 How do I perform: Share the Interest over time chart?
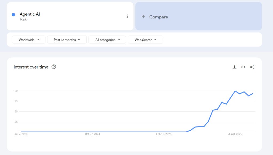pyautogui.click(x=252, y=67)
